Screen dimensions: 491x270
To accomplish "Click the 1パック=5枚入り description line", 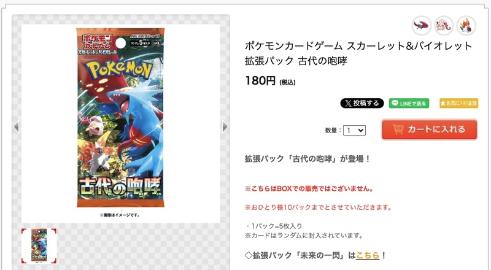I will click(x=273, y=226).
